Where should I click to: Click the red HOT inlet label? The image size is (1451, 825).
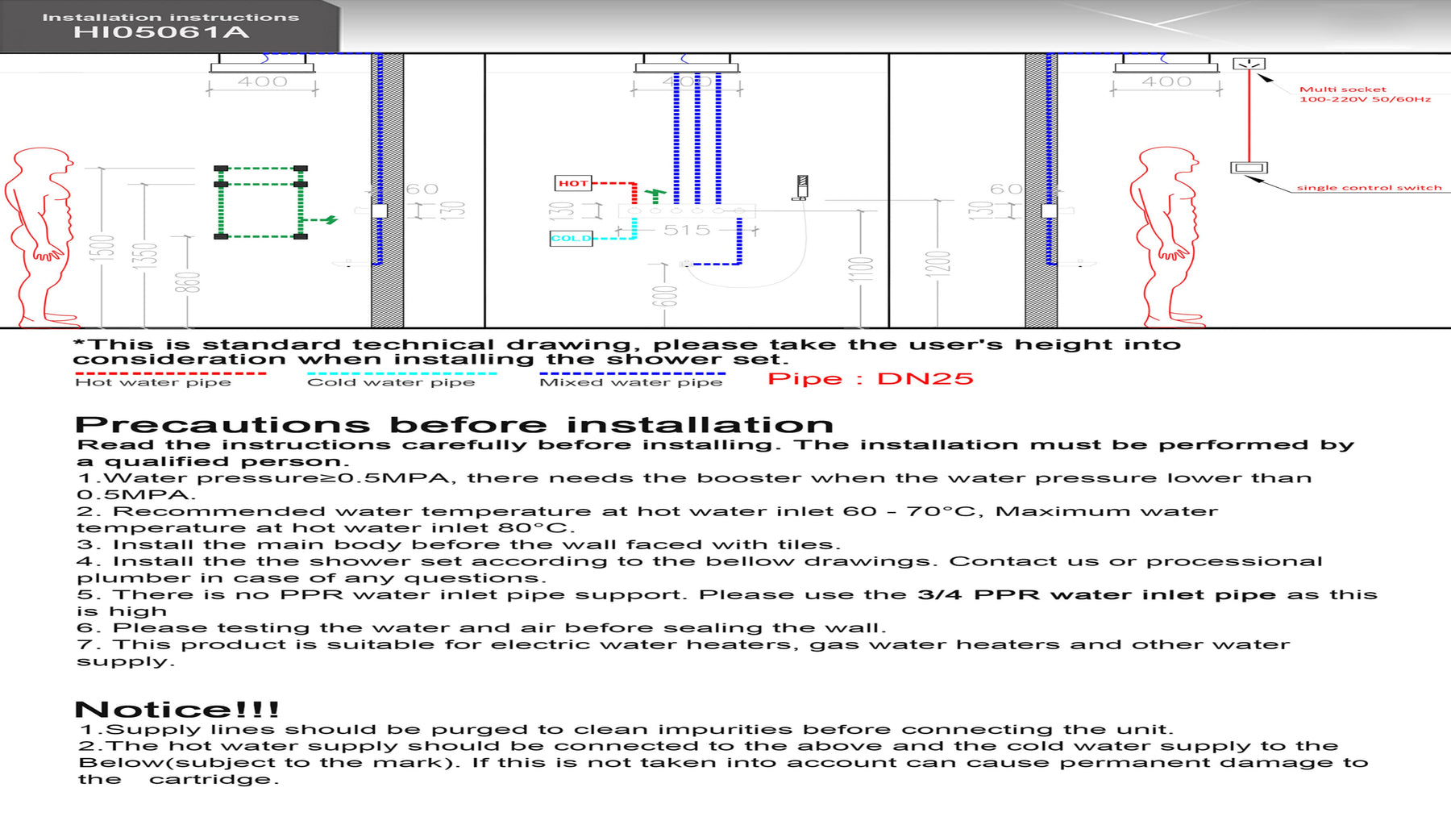point(573,183)
